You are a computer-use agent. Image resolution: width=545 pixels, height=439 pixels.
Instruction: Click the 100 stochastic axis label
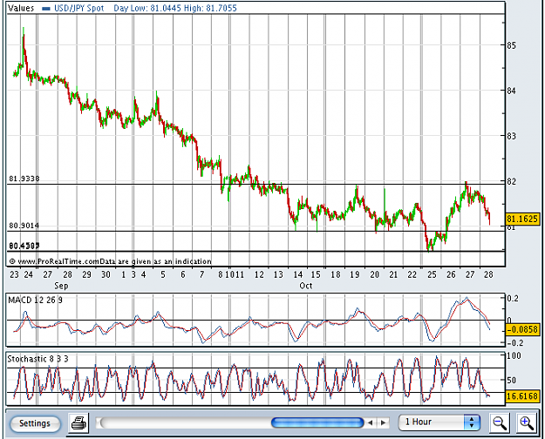coord(514,355)
